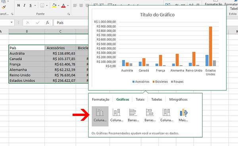Switch to Tabelas tab in Quick Analysis

tap(157, 99)
